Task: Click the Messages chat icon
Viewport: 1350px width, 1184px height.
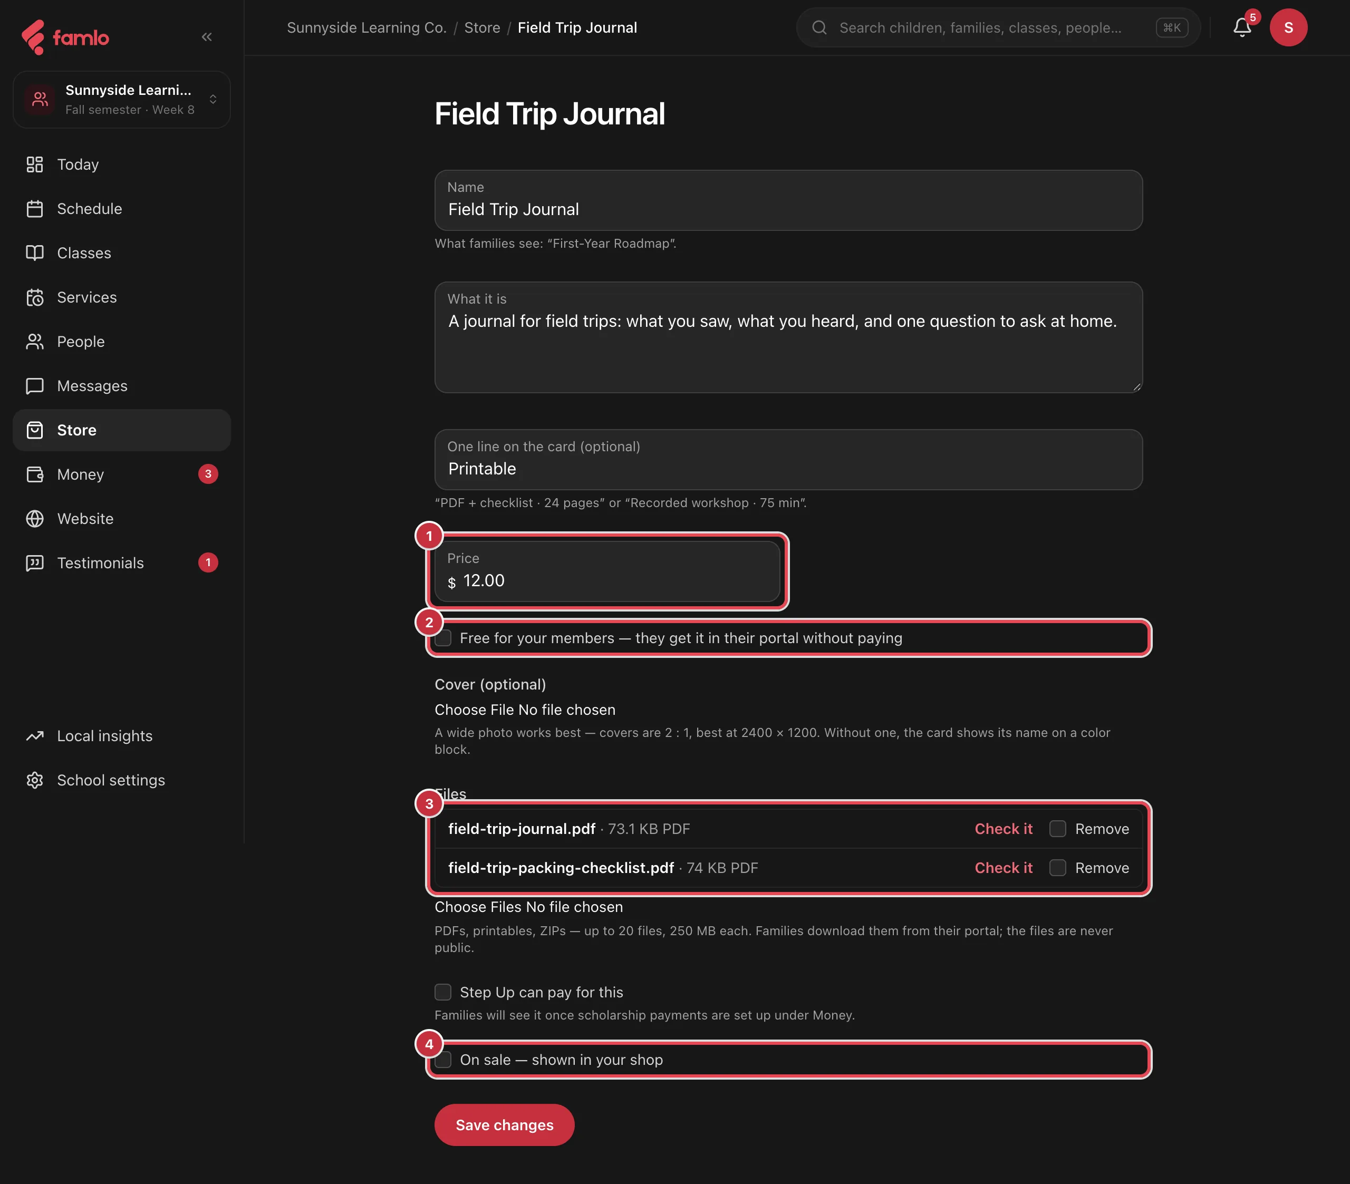Action: pos(35,386)
